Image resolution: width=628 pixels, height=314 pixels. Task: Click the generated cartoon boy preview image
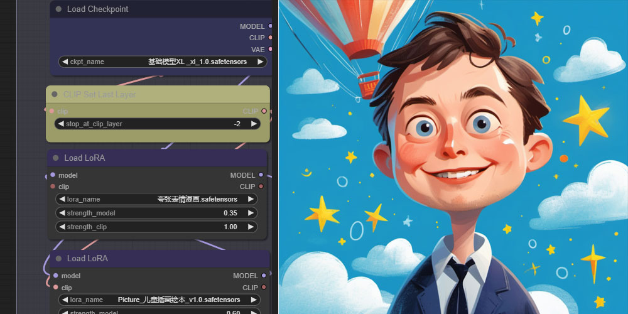pos(453,157)
